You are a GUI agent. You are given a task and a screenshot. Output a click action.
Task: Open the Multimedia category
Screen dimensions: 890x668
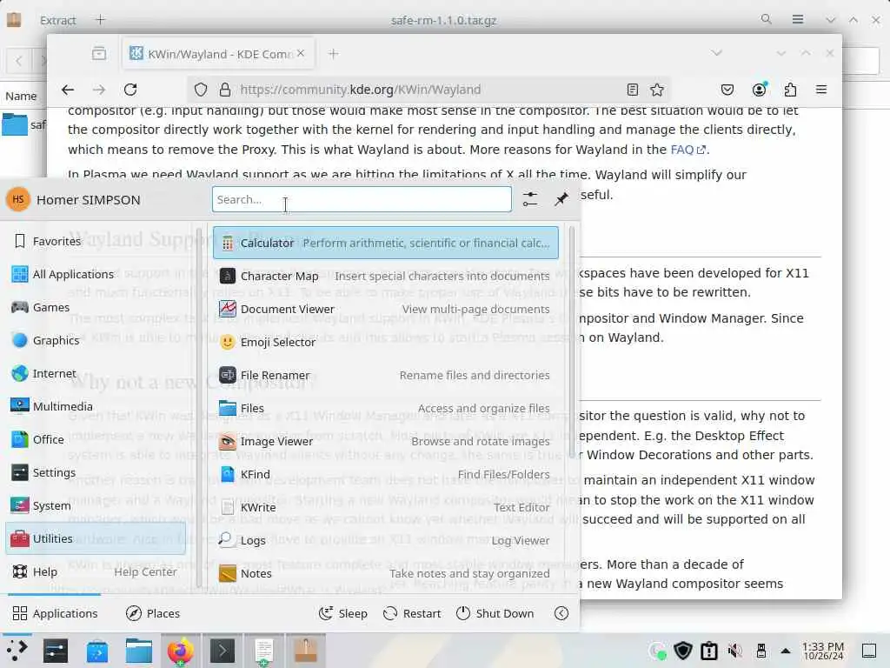(x=96, y=406)
